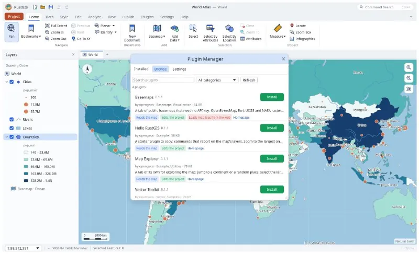419x254 pixels.
Task: Install the Vector Toolkit plugin
Action: pyautogui.click(x=272, y=190)
